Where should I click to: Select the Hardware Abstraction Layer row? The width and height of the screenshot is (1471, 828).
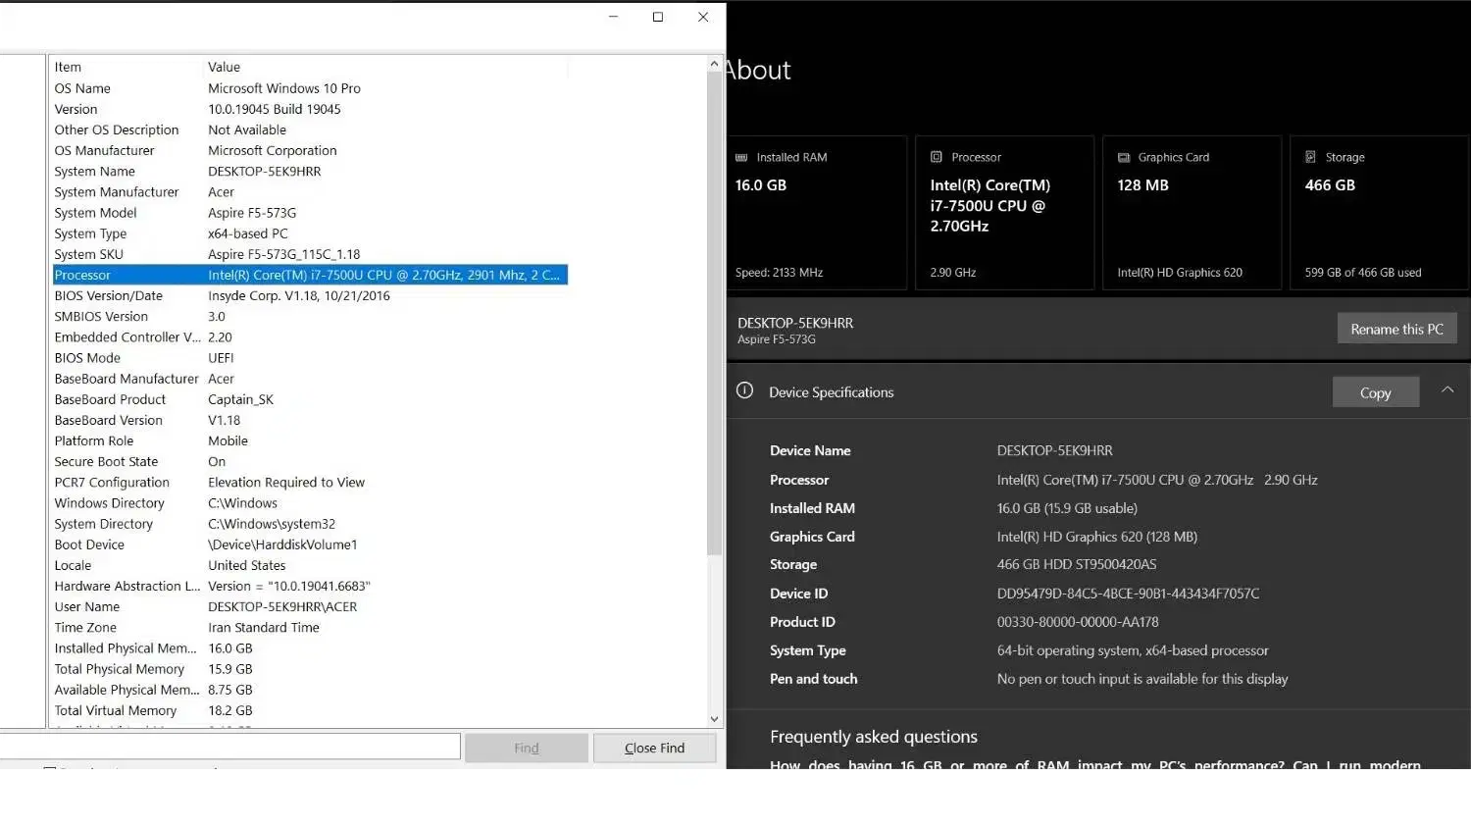point(310,586)
